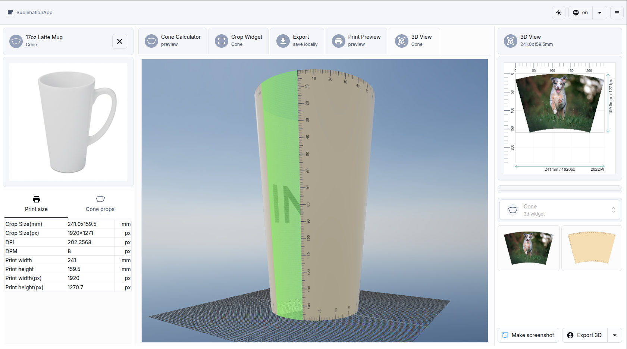The height and width of the screenshot is (349, 627).
Task: Click the en language globe button
Action: click(x=580, y=13)
